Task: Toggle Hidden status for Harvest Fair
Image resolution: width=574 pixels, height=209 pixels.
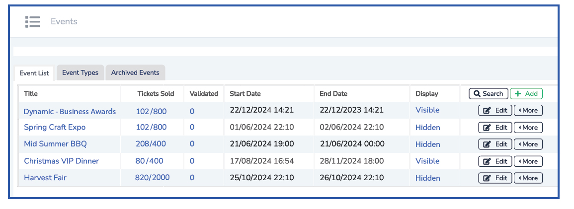Action: click(427, 178)
